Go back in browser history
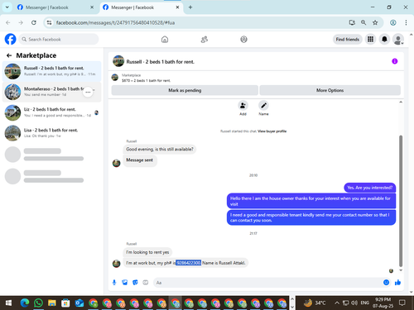Viewport: 414px width, 310px height. pyautogui.click(x=8, y=22)
